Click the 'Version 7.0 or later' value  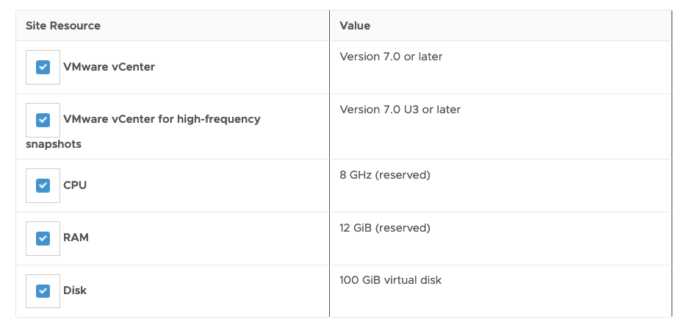point(391,57)
